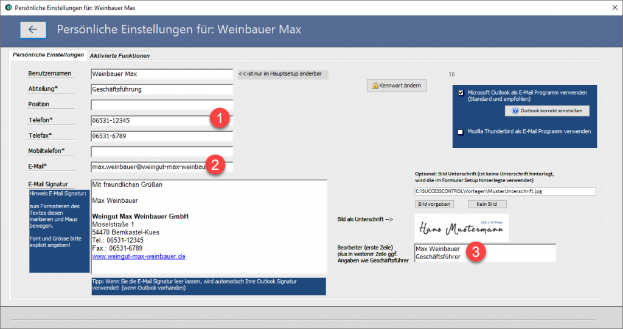Image resolution: width=623 pixels, height=329 pixels.
Task: Click Outlook korrekt einstellen help button
Action: pyautogui.click(x=546, y=111)
